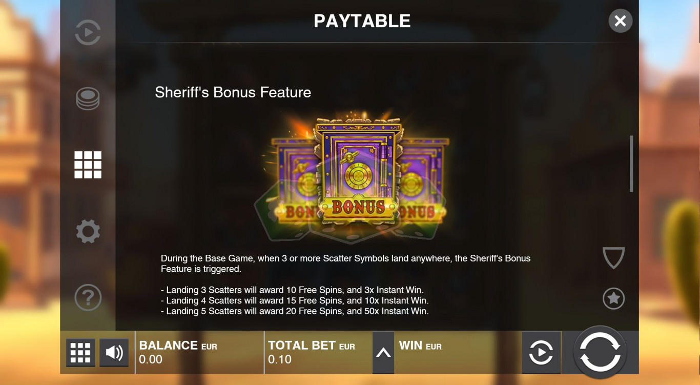Close the paytable panel
This screenshot has height=385, width=700.
(x=620, y=21)
